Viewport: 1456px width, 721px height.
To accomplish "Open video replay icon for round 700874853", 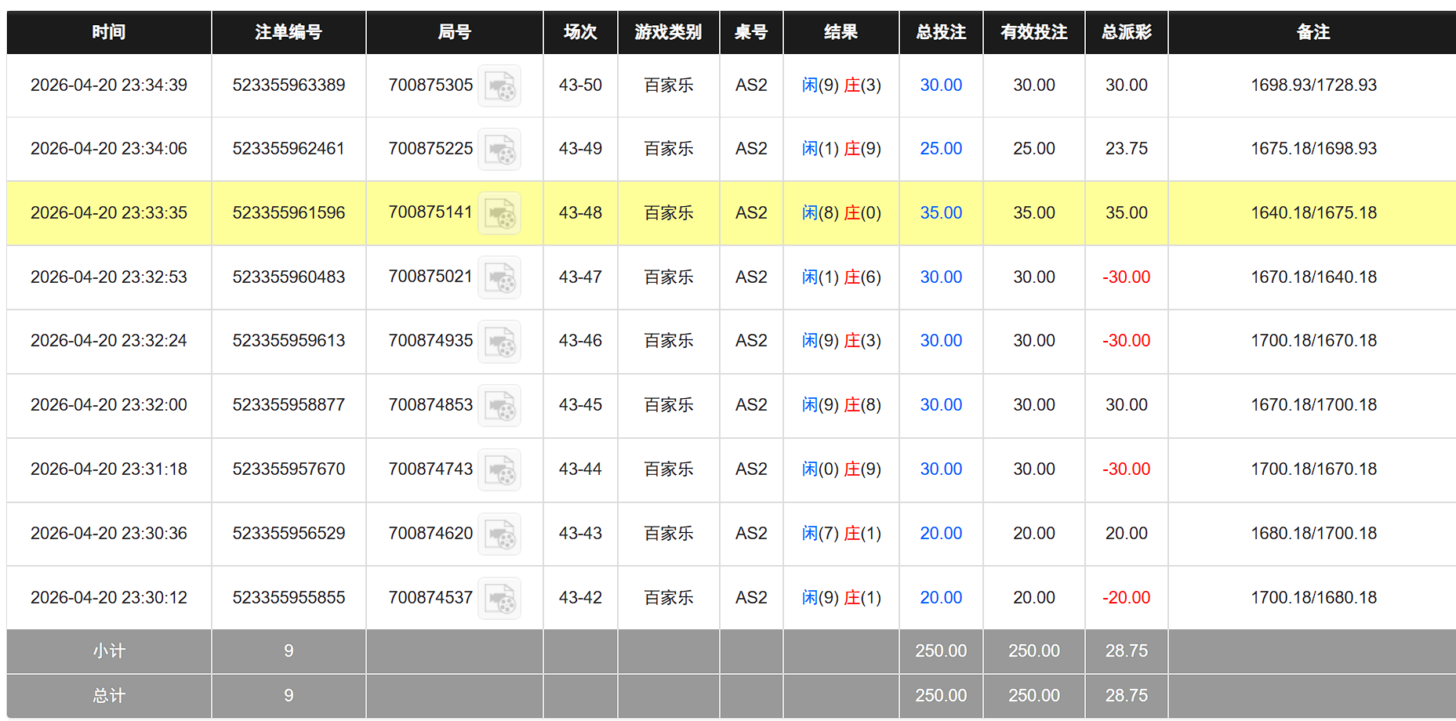I will pyautogui.click(x=499, y=406).
